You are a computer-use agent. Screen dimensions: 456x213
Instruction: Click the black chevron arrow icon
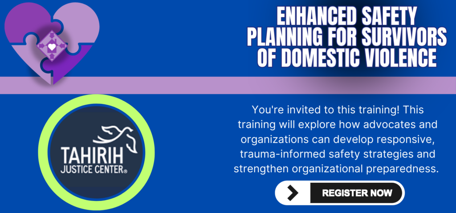(x=293, y=193)
